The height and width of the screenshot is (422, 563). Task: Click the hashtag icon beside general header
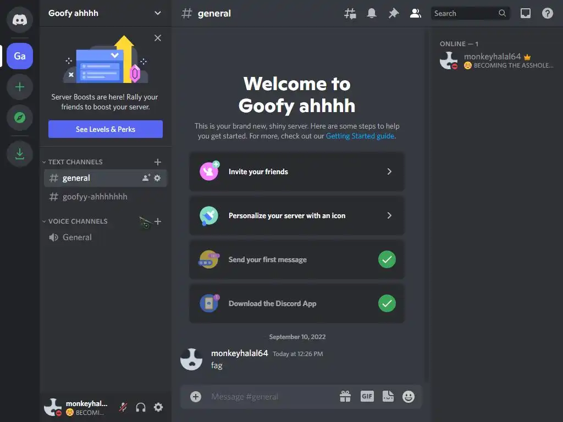click(187, 14)
